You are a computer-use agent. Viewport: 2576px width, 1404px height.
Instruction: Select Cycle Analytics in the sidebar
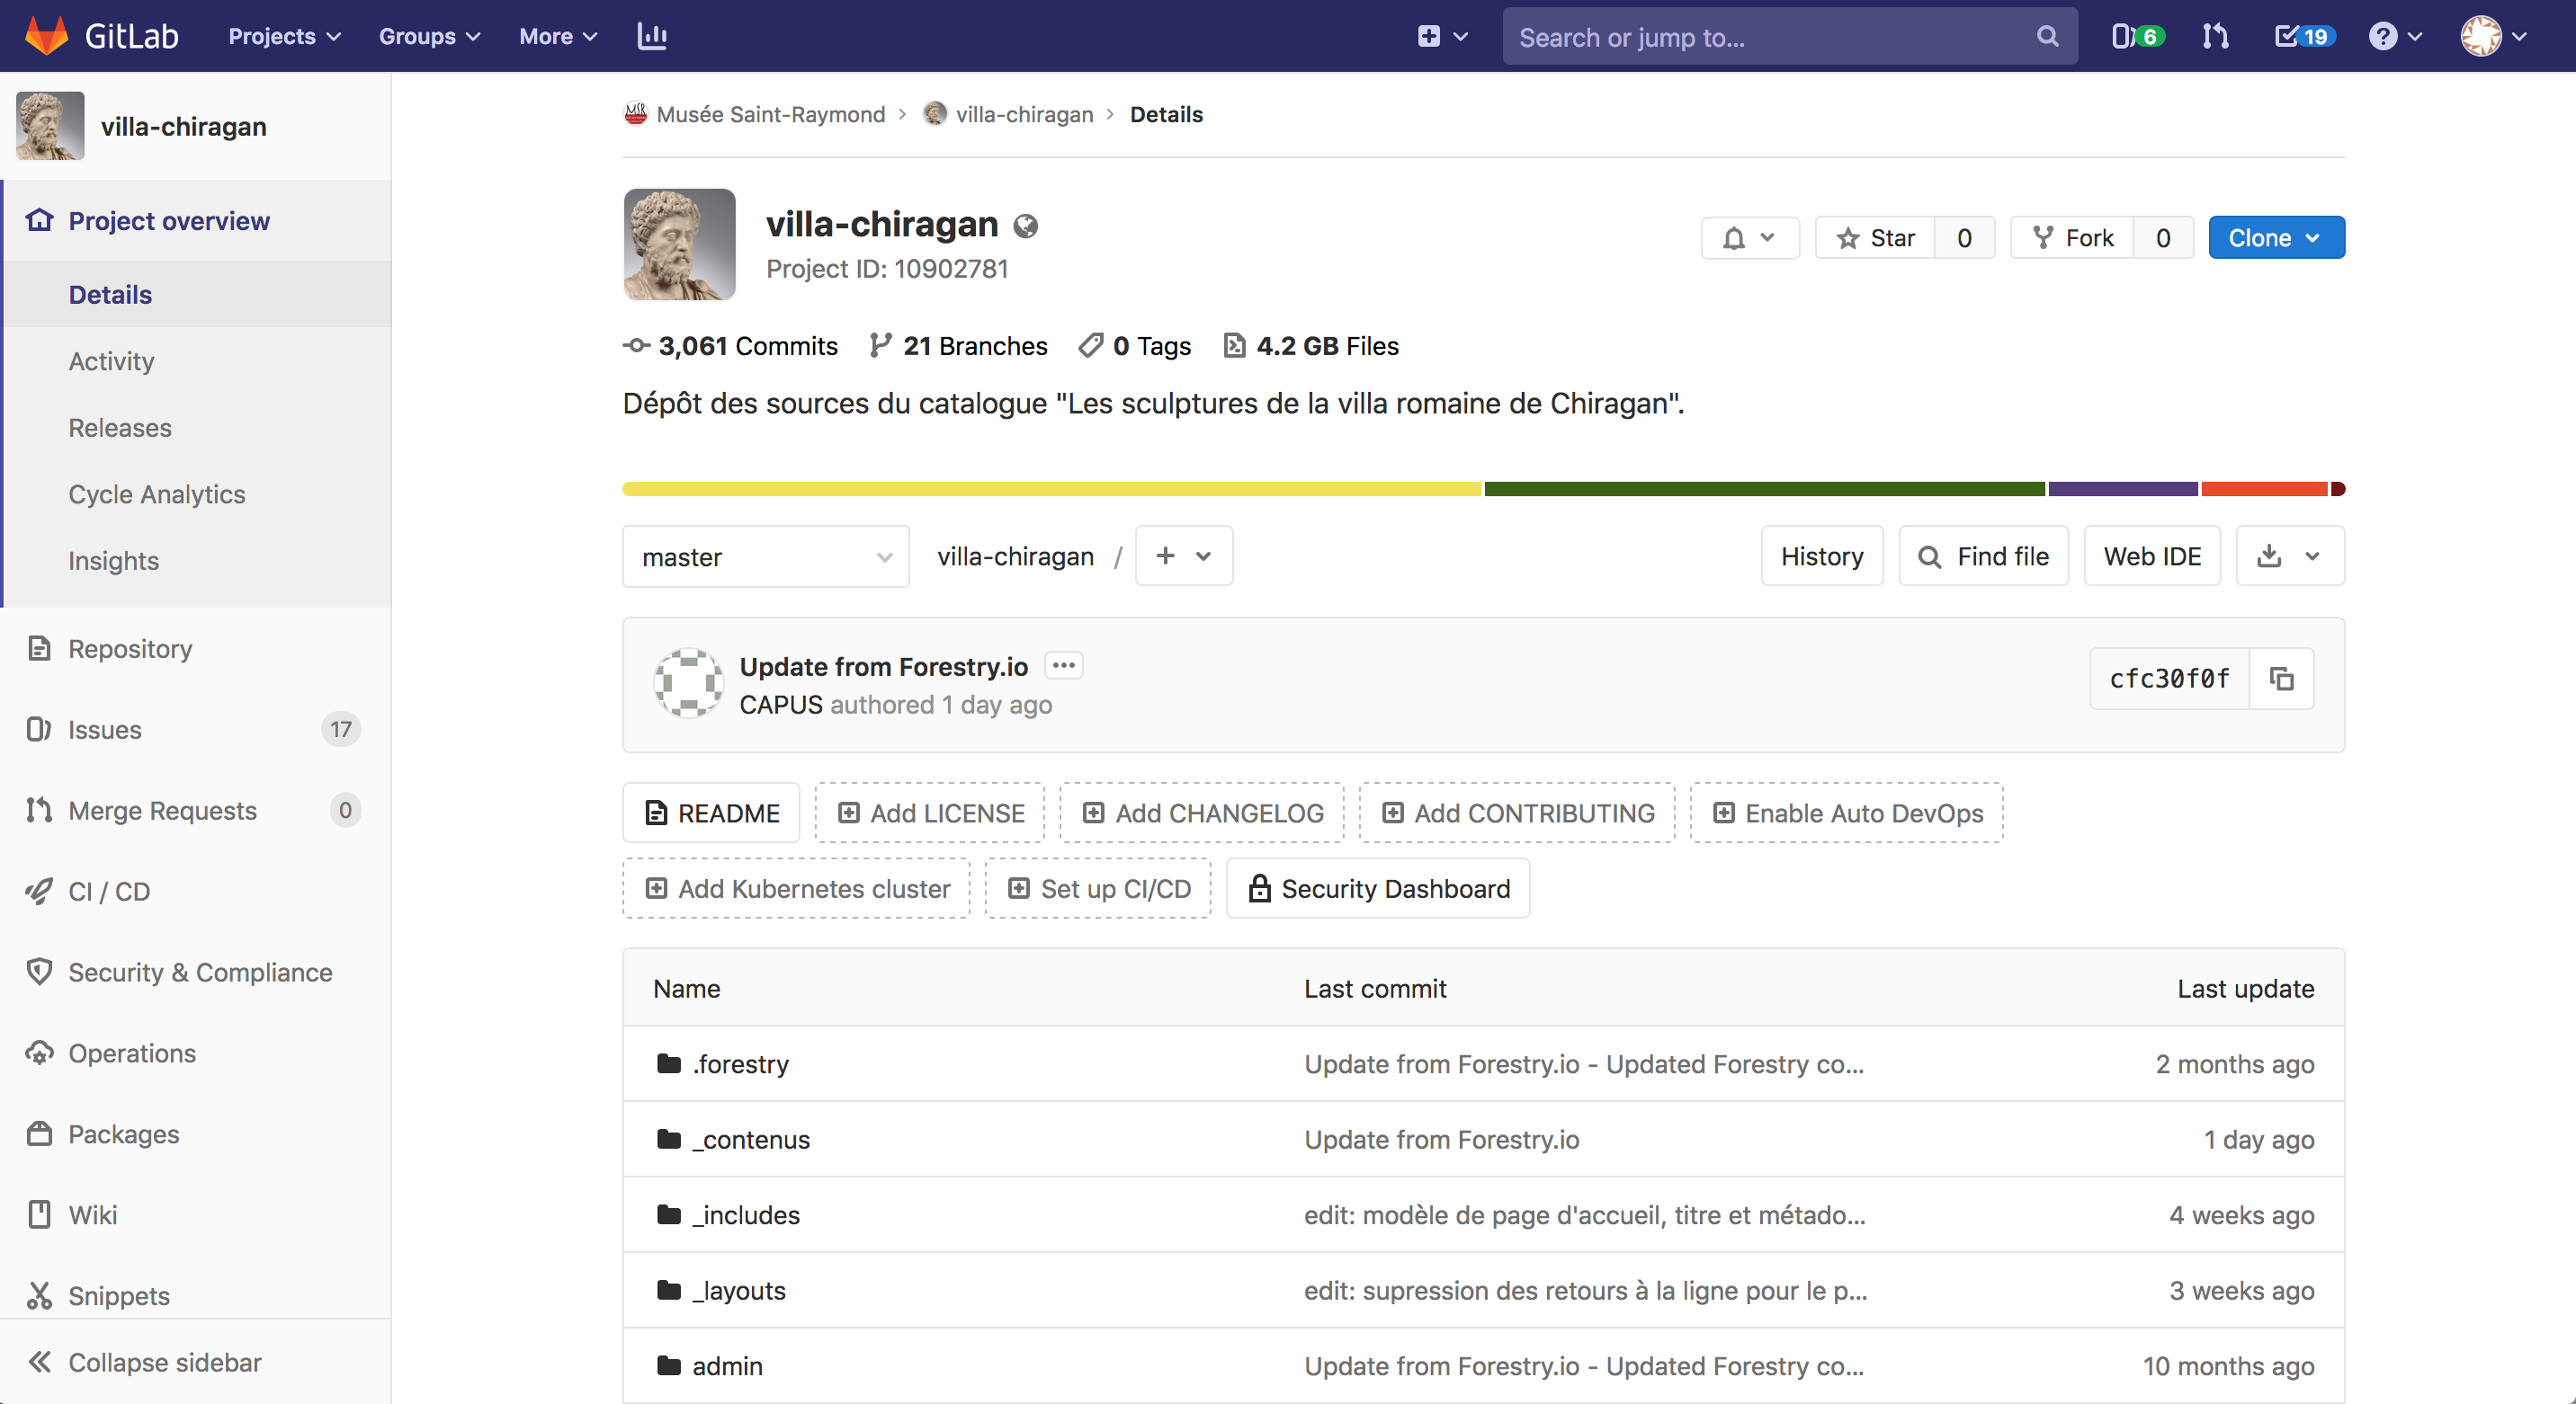click(x=156, y=493)
